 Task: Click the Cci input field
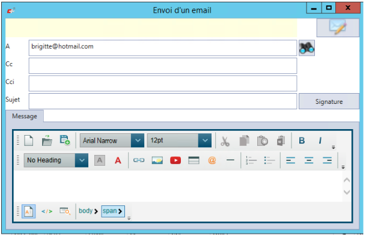(163, 83)
